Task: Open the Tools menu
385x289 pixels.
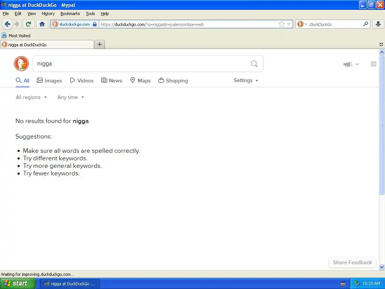Action: pyautogui.click(x=90, y=14)
